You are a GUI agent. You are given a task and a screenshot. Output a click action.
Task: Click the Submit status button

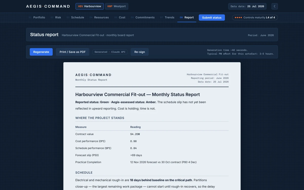pyautogui.click(x=212, y=17)
